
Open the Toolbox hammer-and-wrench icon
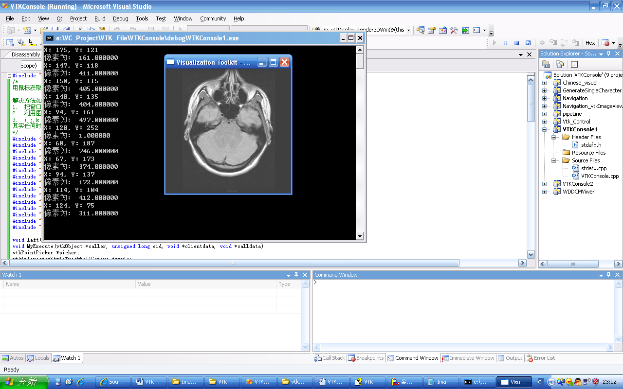454,30
